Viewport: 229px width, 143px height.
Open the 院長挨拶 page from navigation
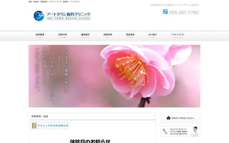click(x=130, y=35)
